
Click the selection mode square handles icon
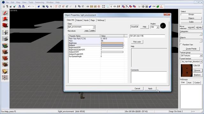(x=104, y=6)
